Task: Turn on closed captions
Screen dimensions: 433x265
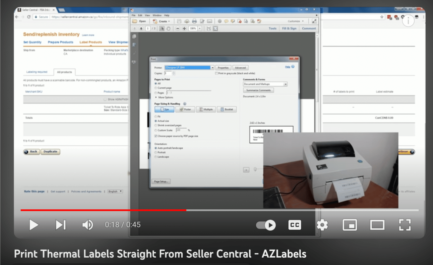Action: tap(295, 225)
